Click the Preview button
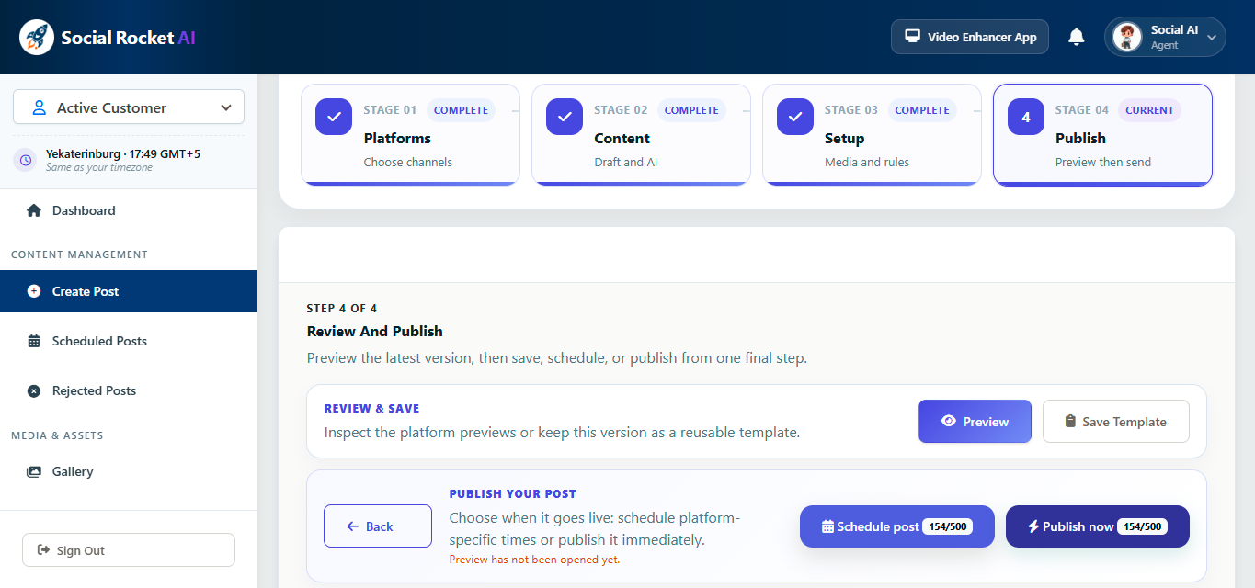 (x=975, y=422)
